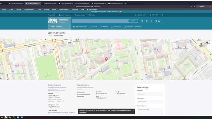Expand the О компании dropdown
Screen dimensions: 212x119
click(x=52, y=15)
